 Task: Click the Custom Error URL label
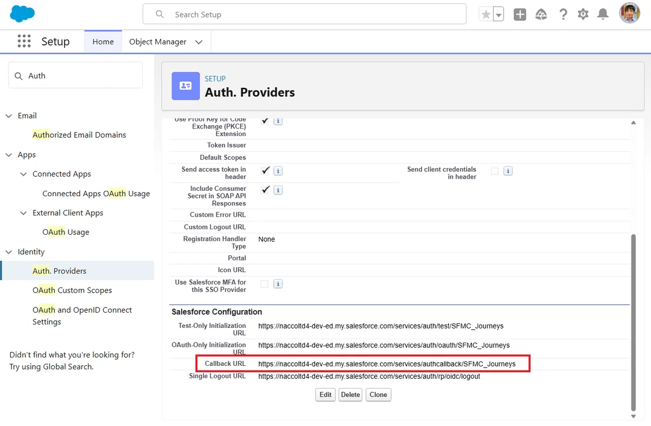(x=218, y=215)
